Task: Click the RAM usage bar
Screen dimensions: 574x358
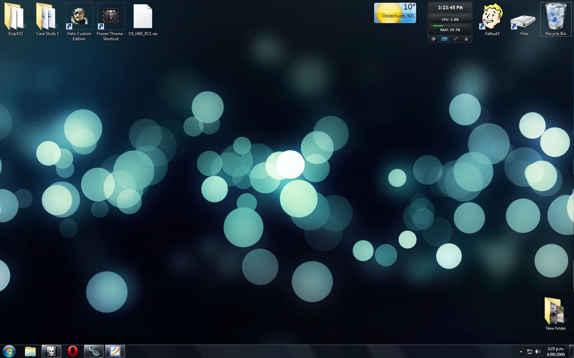Action: click(x=450, y=26)
